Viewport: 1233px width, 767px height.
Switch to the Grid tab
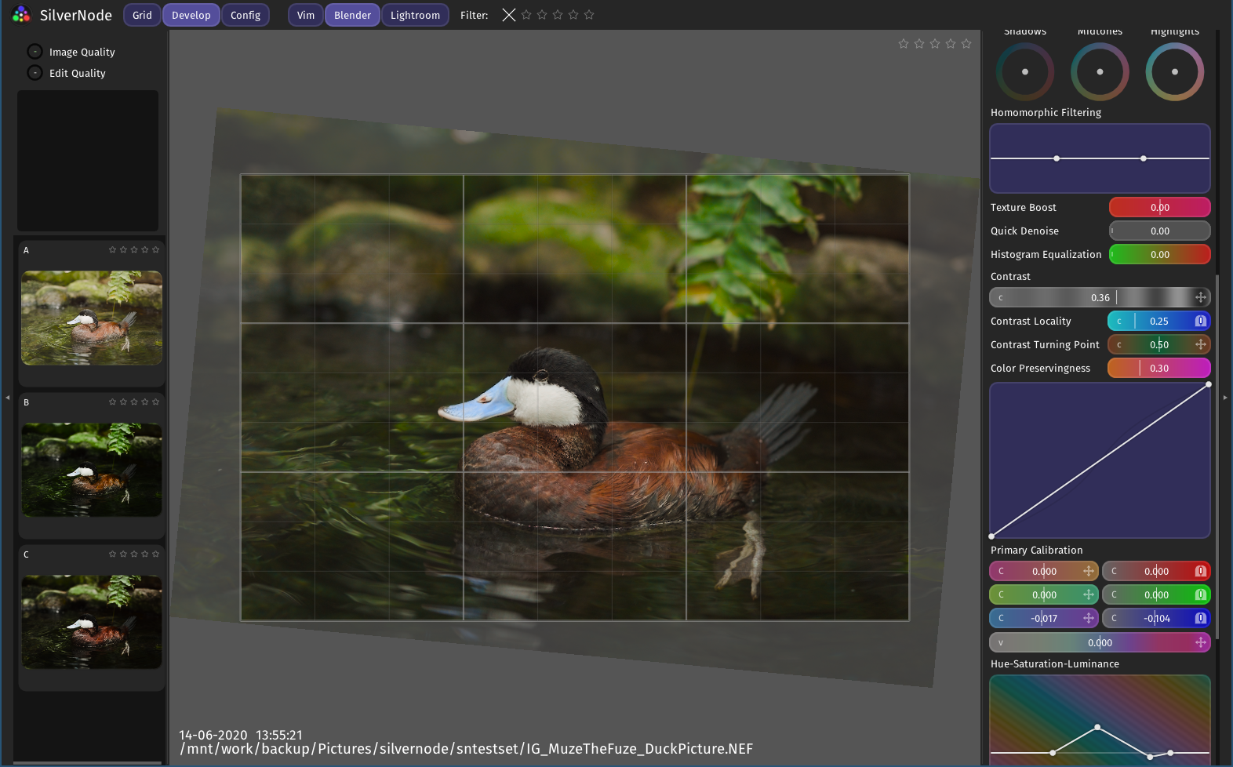click(142, 15)
